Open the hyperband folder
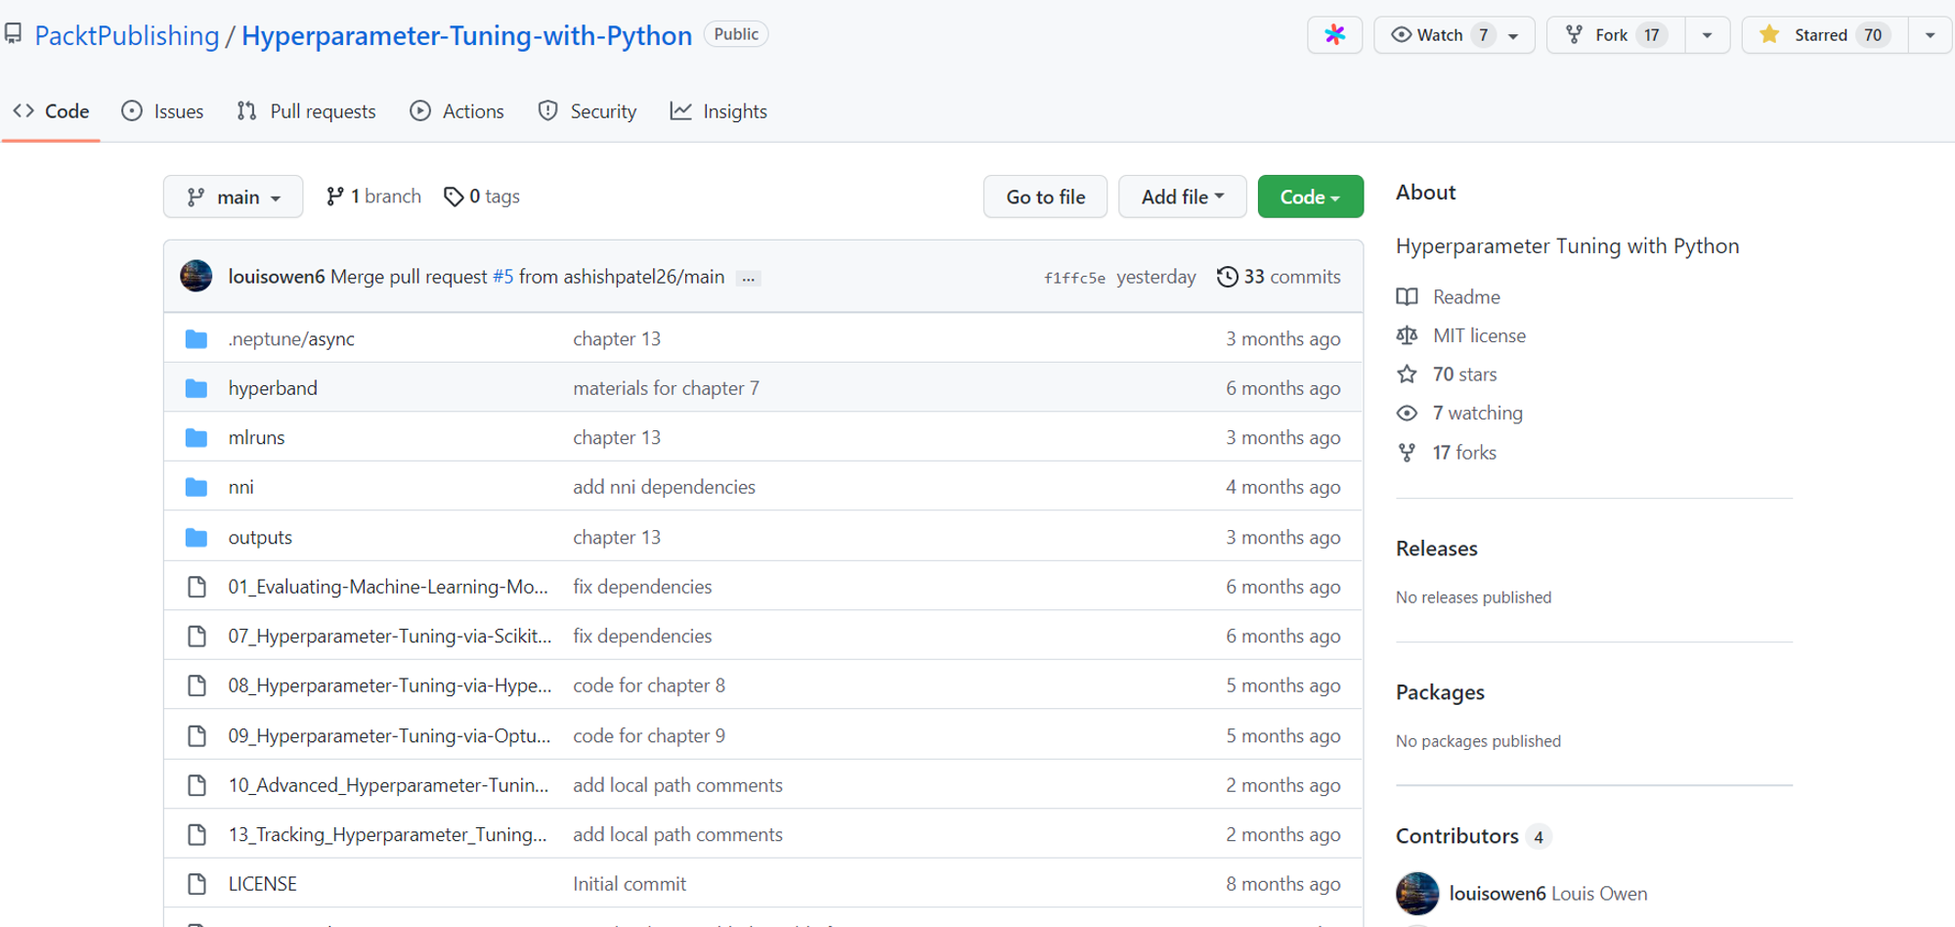The image size is (1955, 927). click(x=273, y=388)
